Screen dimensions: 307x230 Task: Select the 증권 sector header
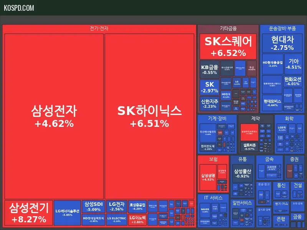click(294, 159)
